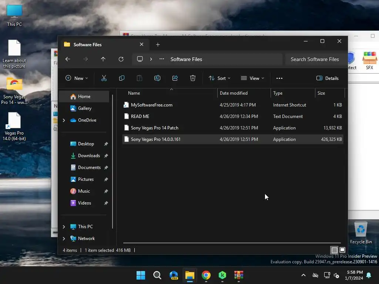Open WinRAR from taskbar

coord(239,275)
